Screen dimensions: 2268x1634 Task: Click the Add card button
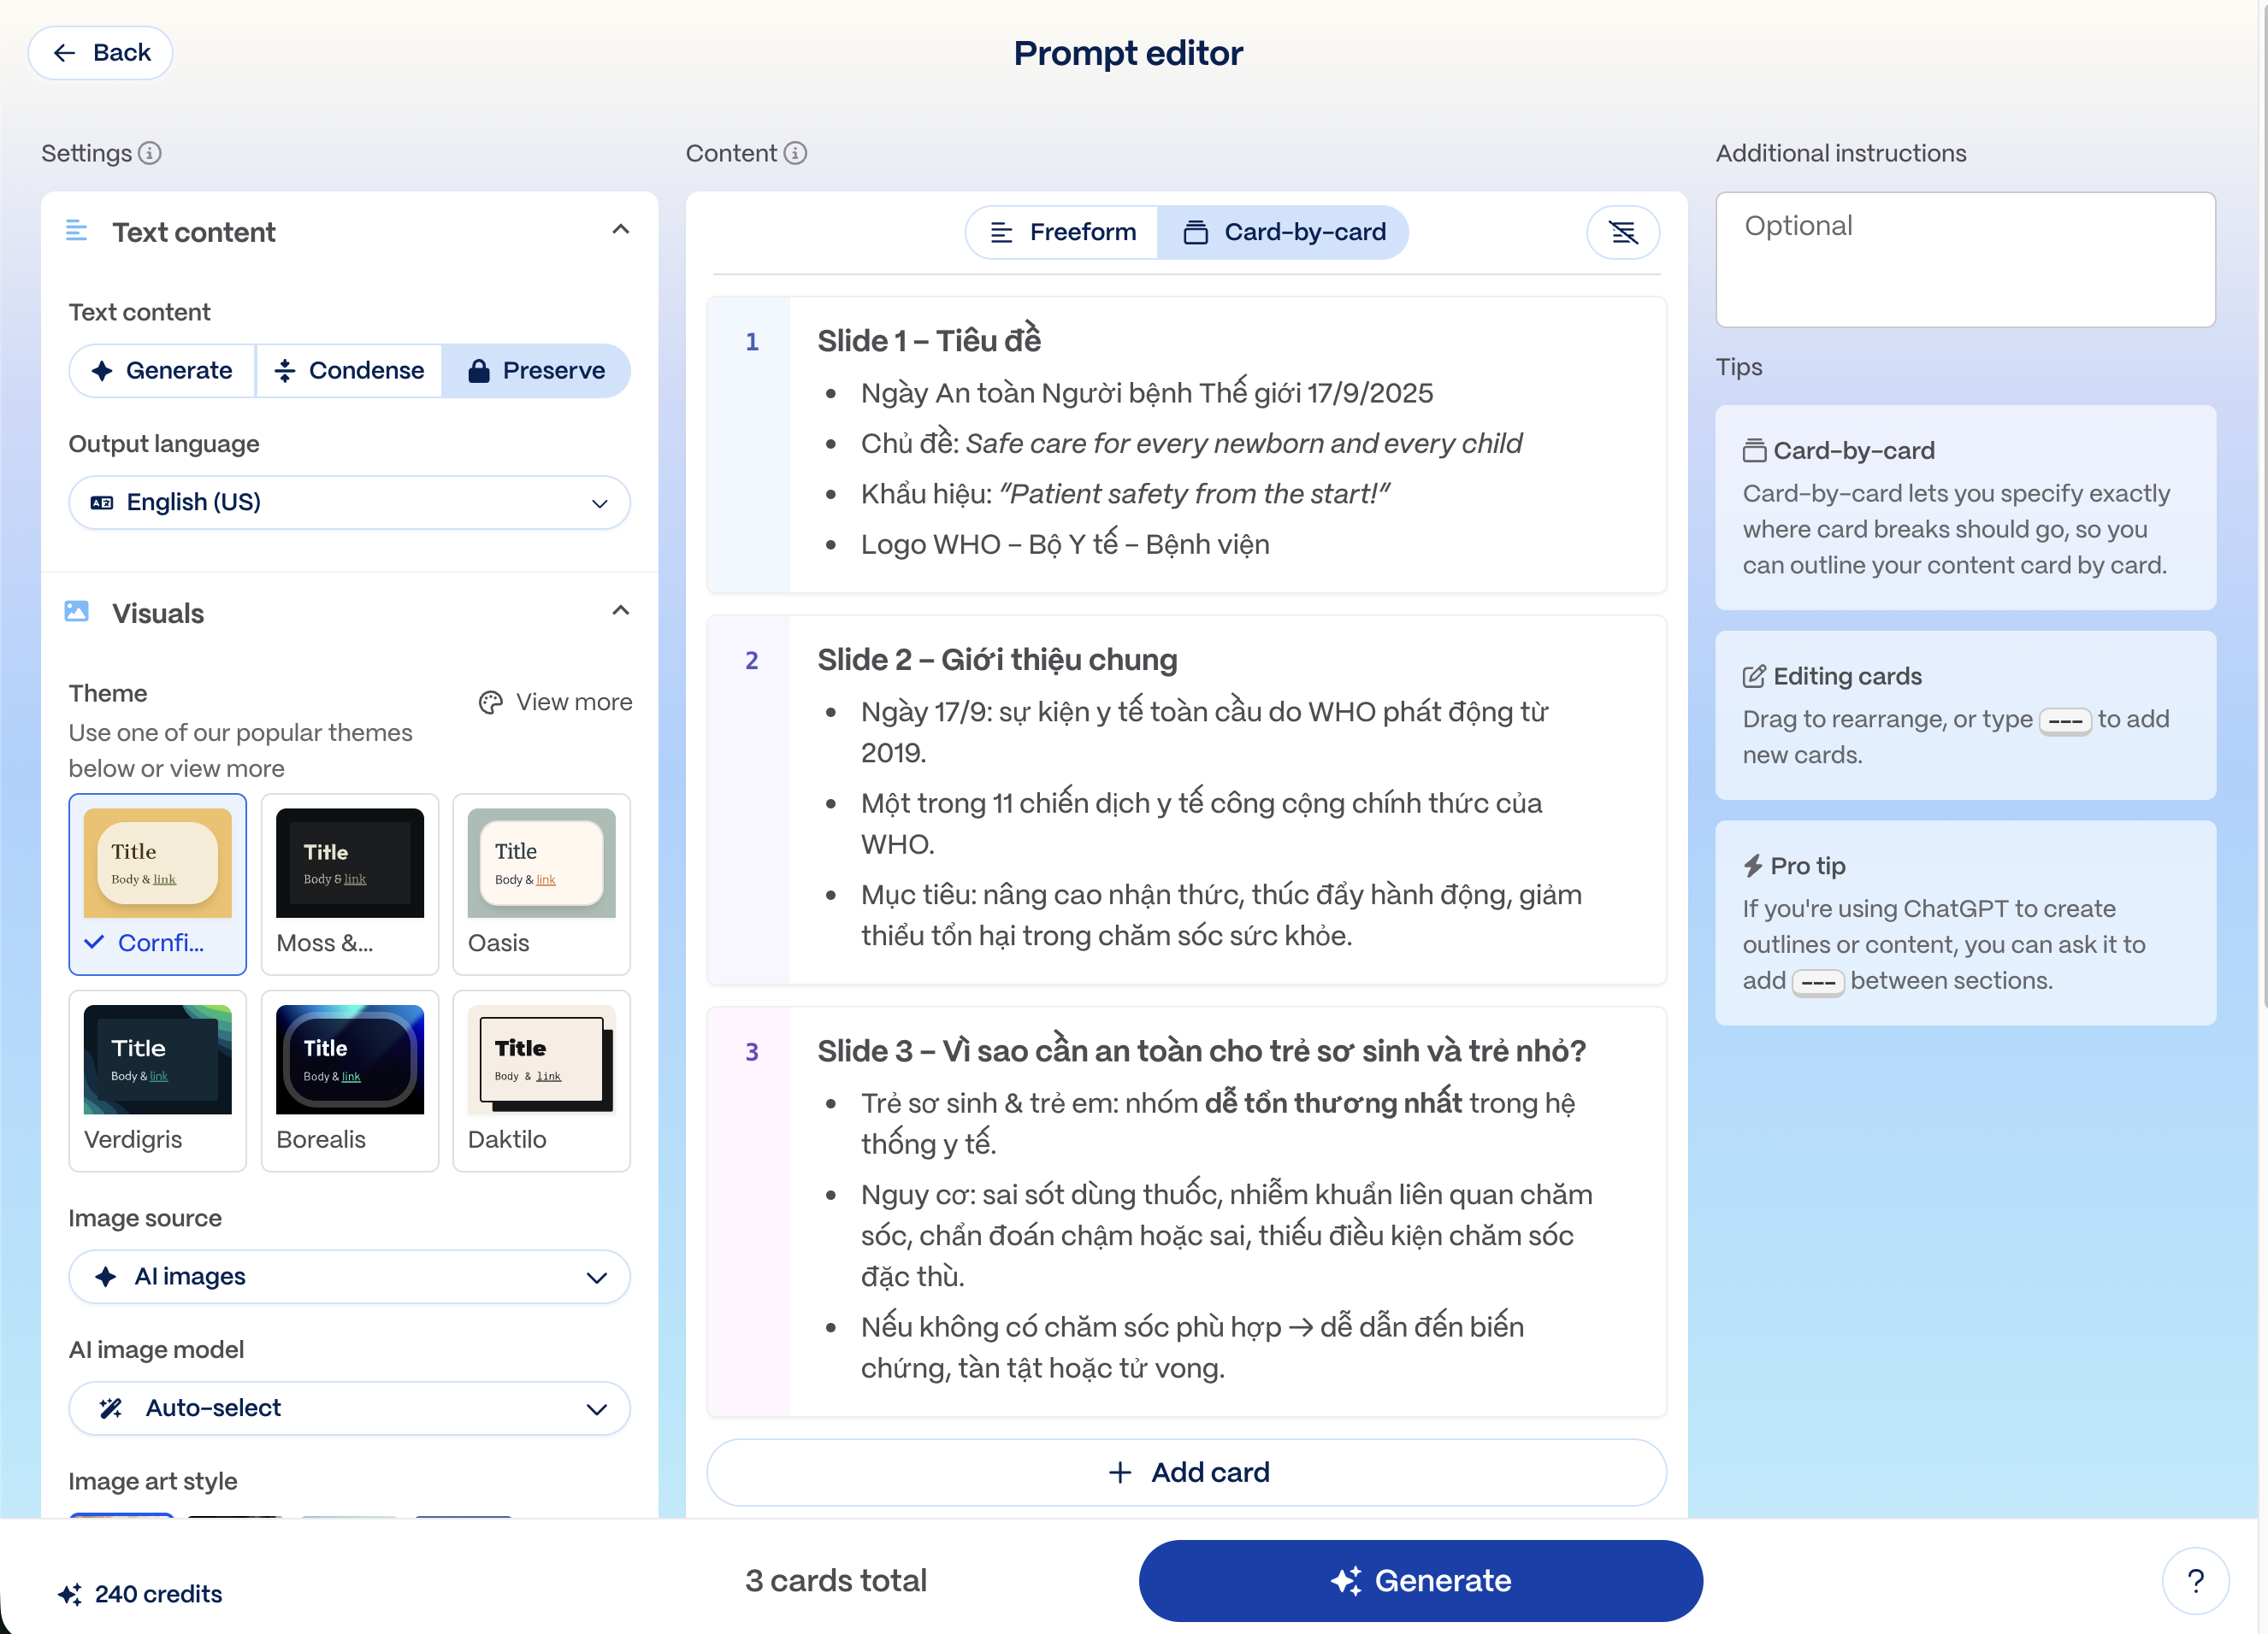1186,1472
